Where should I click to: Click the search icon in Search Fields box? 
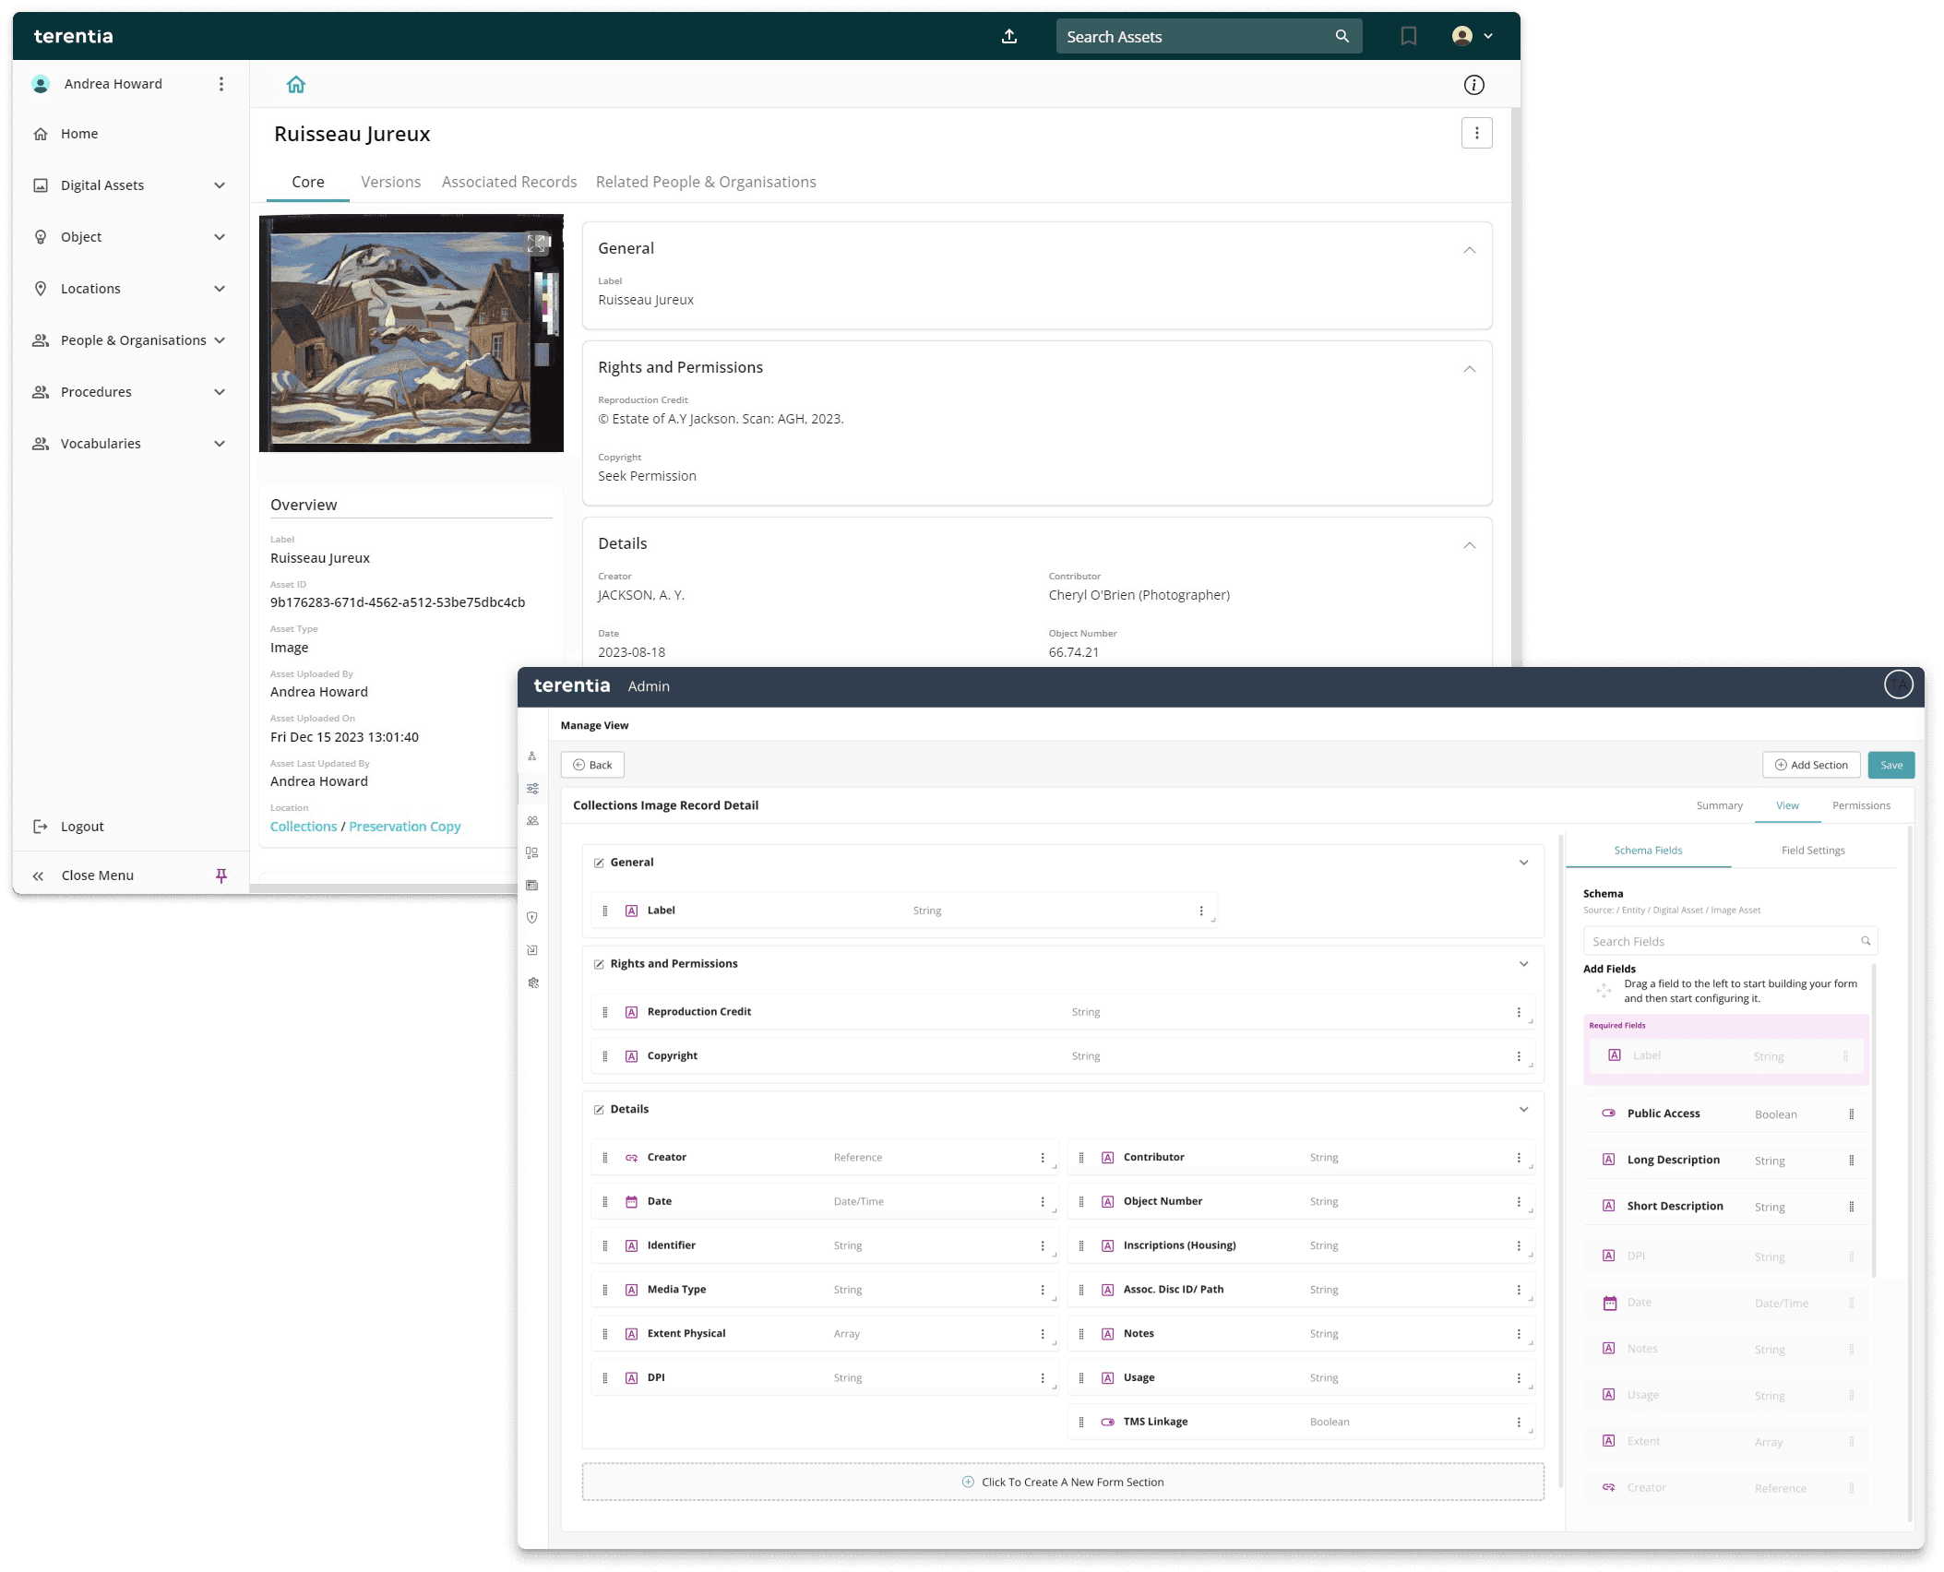[1866, 941]
